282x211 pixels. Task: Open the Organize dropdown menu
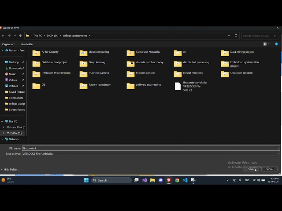pyautogui.click(x=8, y=44)
